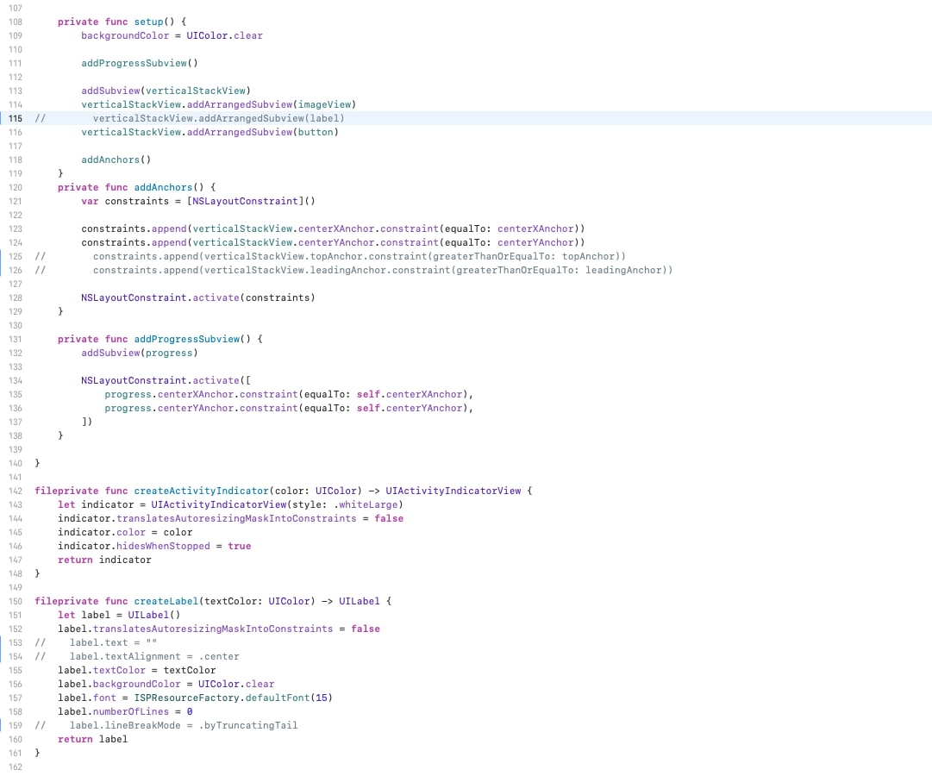This screenshot has height=776, width=932.
Task: Click 'label.textColor' on line 155
Action: click(102, 670)
